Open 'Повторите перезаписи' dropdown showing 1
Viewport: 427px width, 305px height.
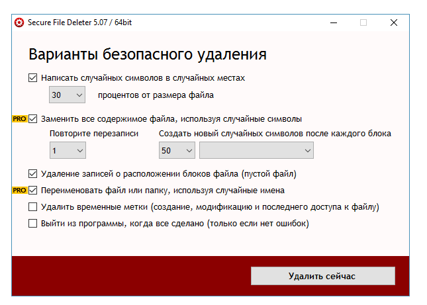click(68, 150)
